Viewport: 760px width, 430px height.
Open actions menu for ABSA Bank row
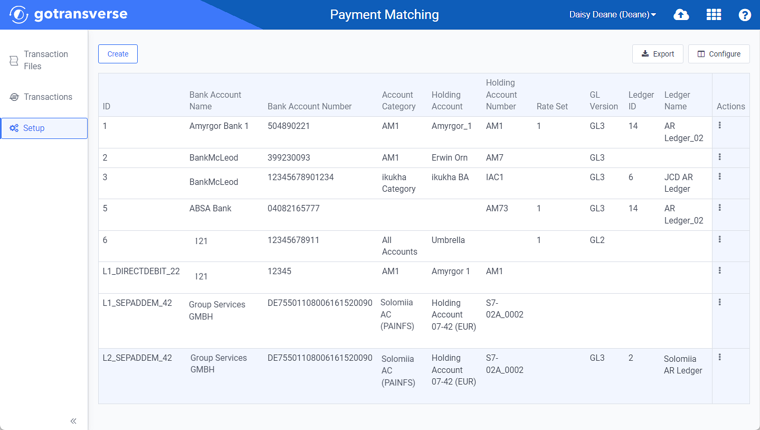coord(720,208)
